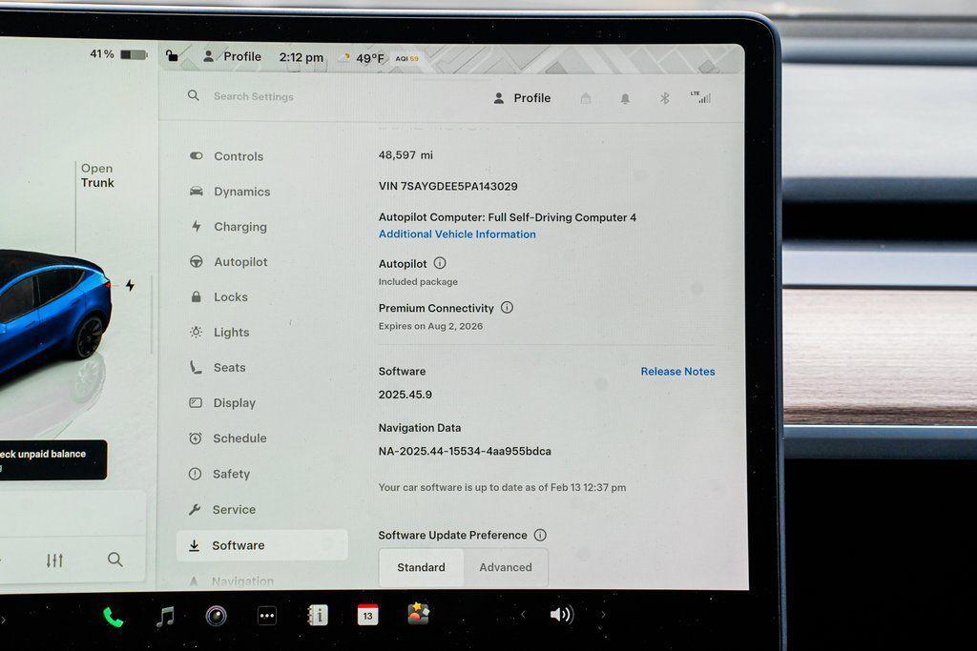Viewport: 977px width, 651px height.
Task: Check LTE signal strength indicator
Action: click(x=703, y=97)
